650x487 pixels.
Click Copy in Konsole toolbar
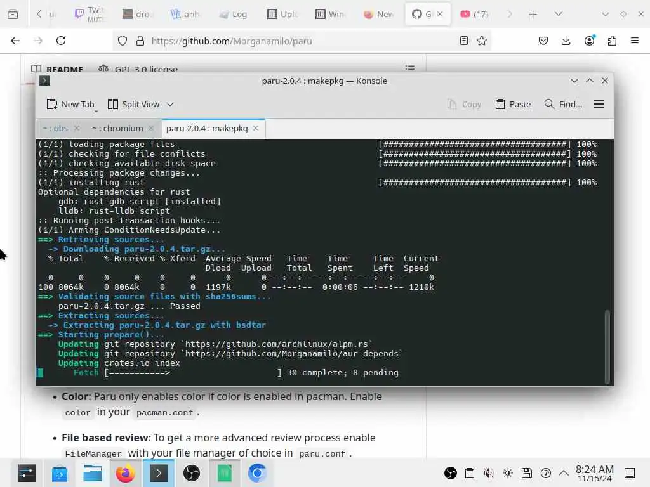(x=464, y=105)
